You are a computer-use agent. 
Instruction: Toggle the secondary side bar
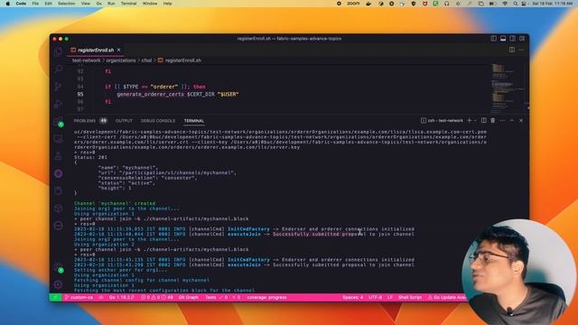[x=512, y=39]
